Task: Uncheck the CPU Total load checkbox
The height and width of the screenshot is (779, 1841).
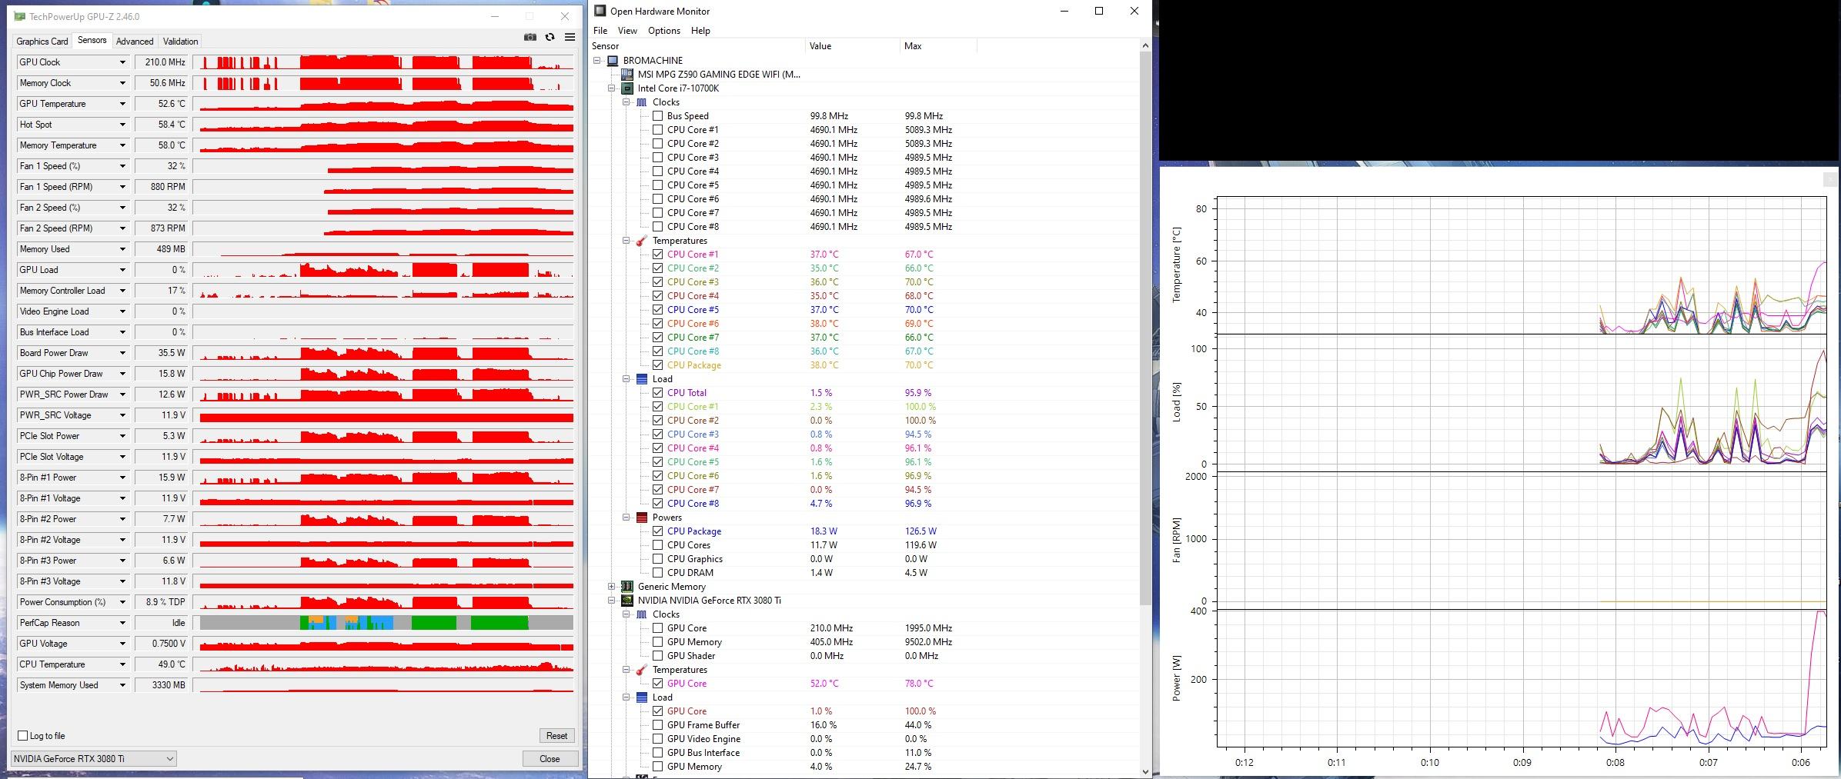Action: [657, 393]
